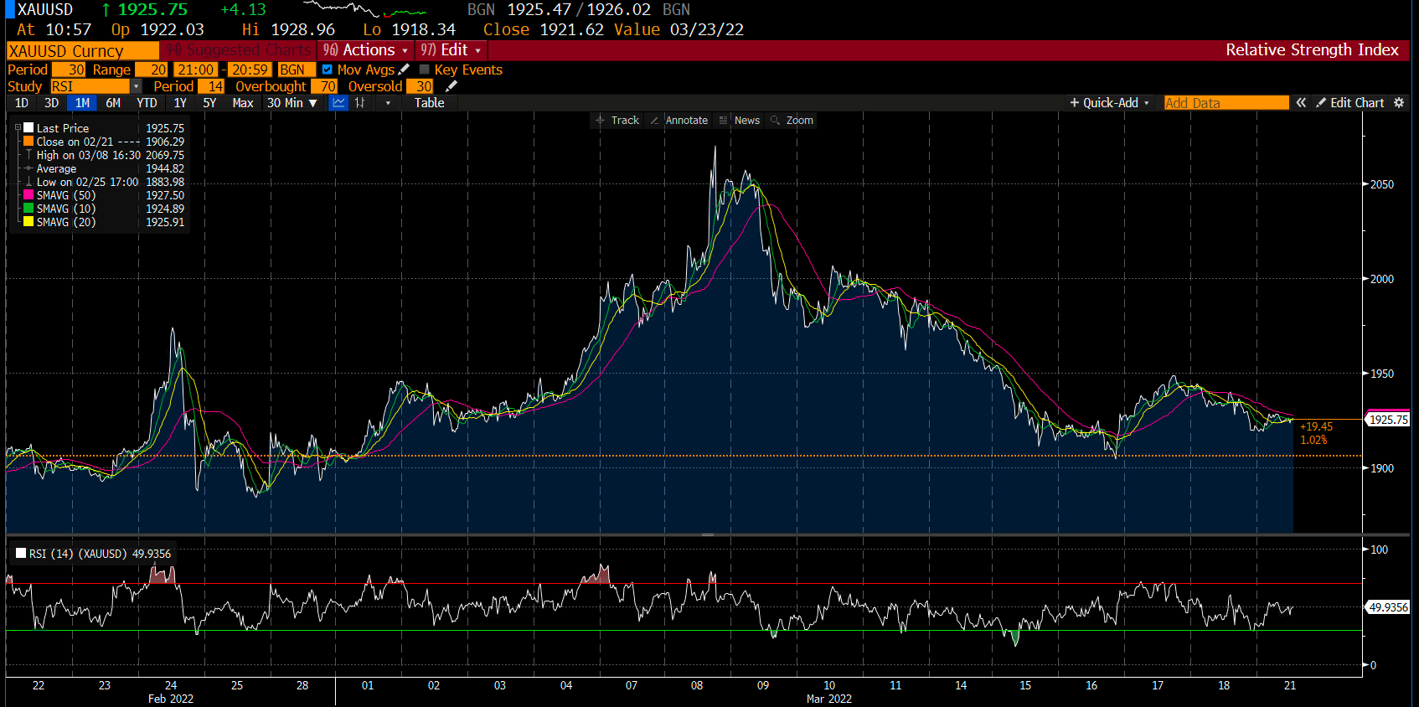Click the pink SMAVG (50) color swatch
Image resolution: width=1419 pixels, height=707 pixels.
(28, 195)
